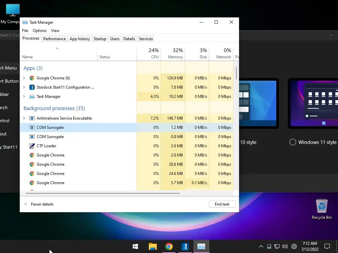This screenshot has height=253, width=338.
Task: Open the Windows Start button on taskbar
Action: (135, 246)
